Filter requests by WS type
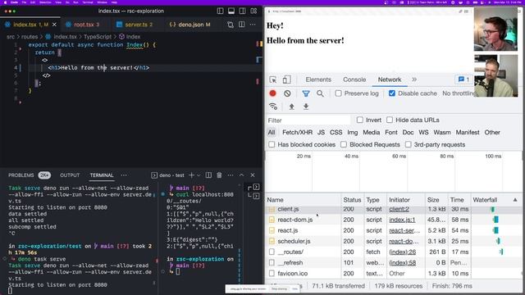Screen dimensions: 525x295 click(x=423, y=133)
